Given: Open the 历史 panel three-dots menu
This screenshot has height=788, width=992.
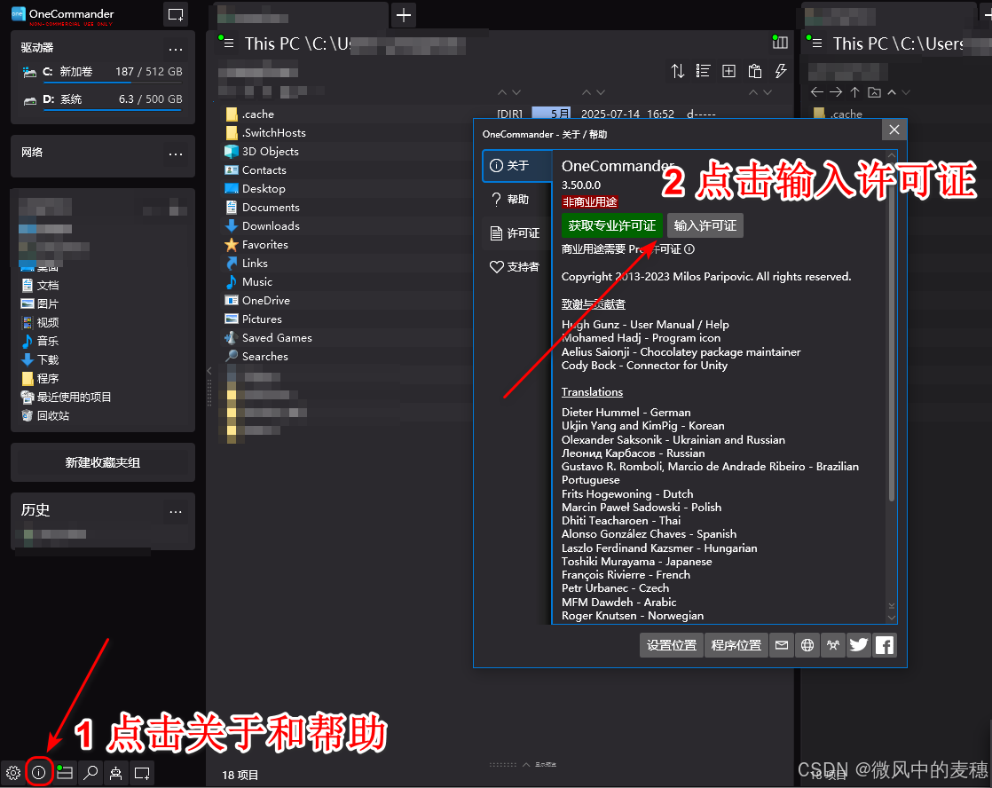Looking at the screenshot, I should (x=176, y=511).
